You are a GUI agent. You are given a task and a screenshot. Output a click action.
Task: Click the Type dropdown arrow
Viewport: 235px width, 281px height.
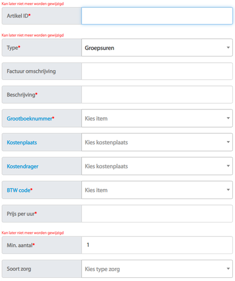coord(228,48)
